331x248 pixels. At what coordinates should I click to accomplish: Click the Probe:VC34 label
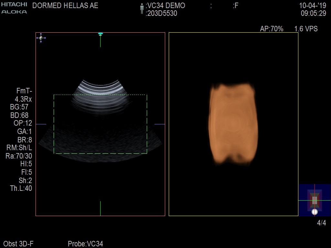coord(85,244)
